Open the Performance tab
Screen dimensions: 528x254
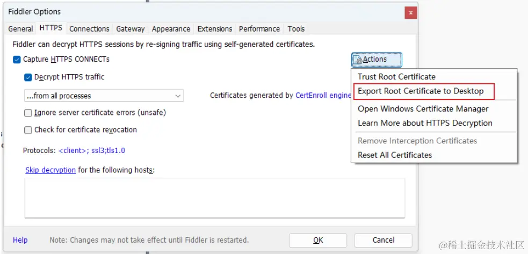(x=259, y=29)
